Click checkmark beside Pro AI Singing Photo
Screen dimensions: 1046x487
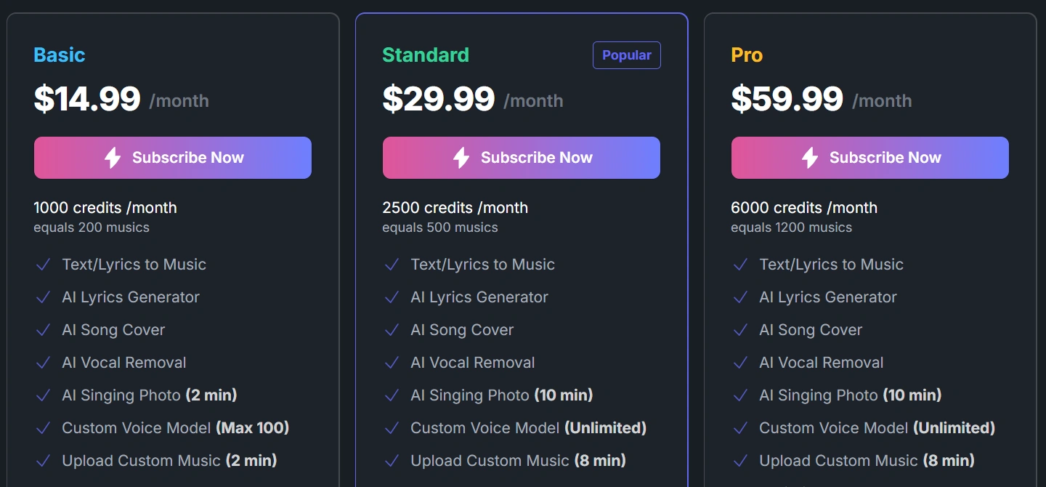740,395
